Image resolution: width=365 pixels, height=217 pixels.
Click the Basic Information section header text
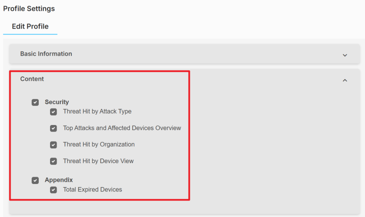[46, 54]
